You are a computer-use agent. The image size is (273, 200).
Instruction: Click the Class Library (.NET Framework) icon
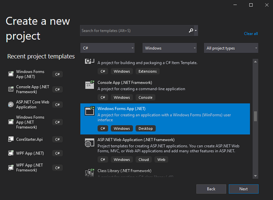tap(90, 173)
